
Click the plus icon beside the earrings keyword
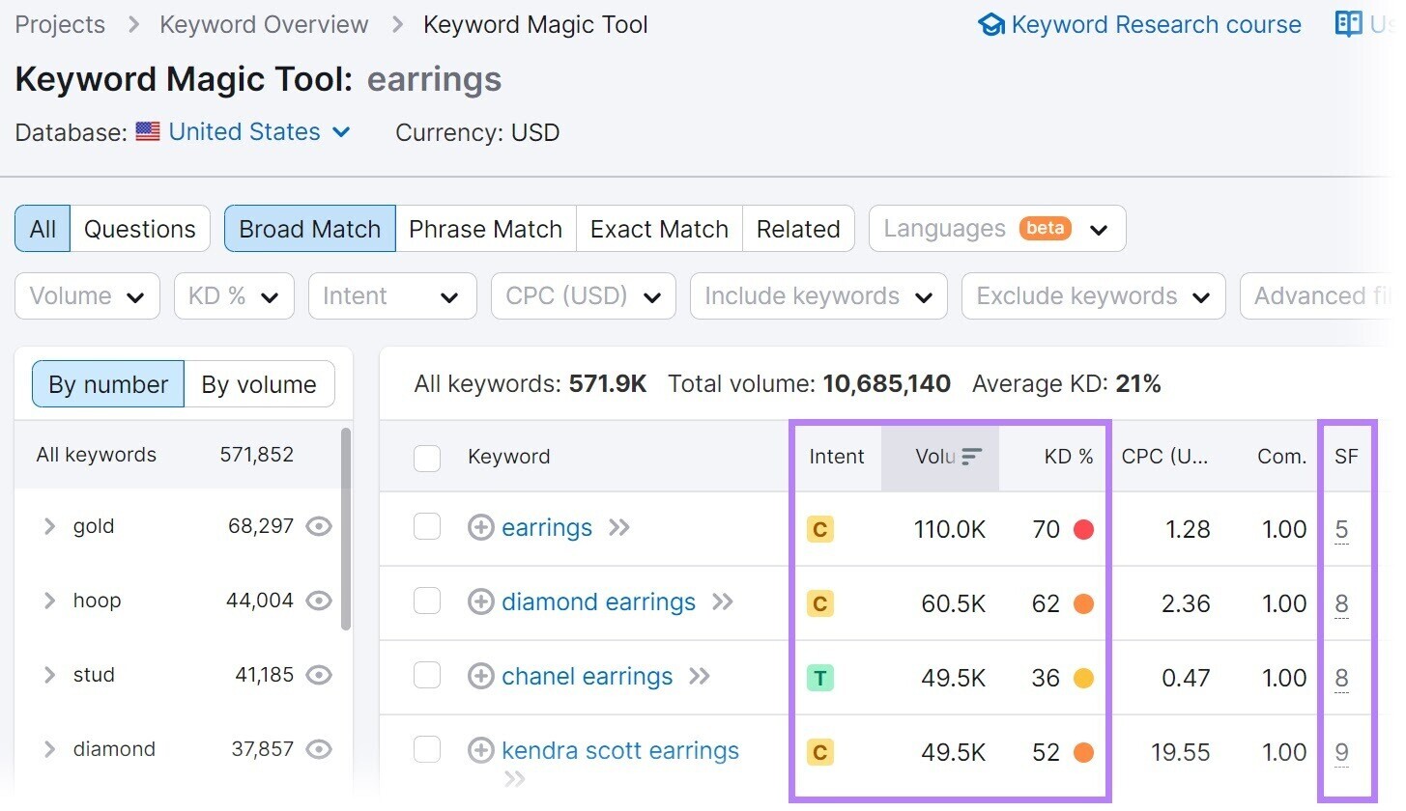[x=480, y=527]
